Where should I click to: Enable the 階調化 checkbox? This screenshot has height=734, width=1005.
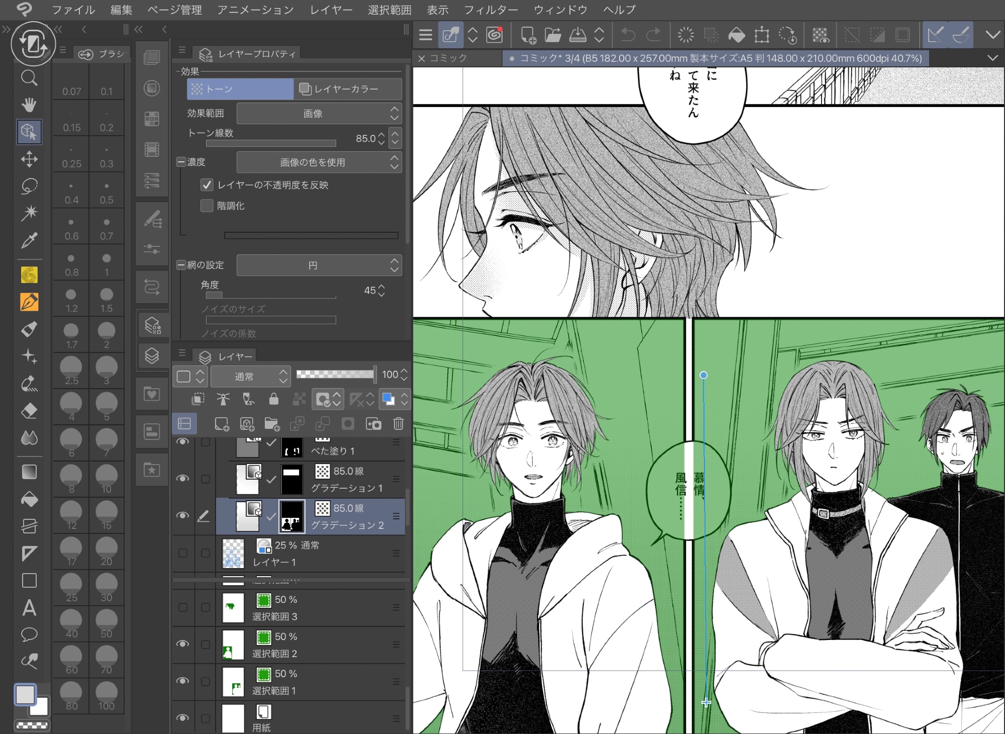pos(207,206)
